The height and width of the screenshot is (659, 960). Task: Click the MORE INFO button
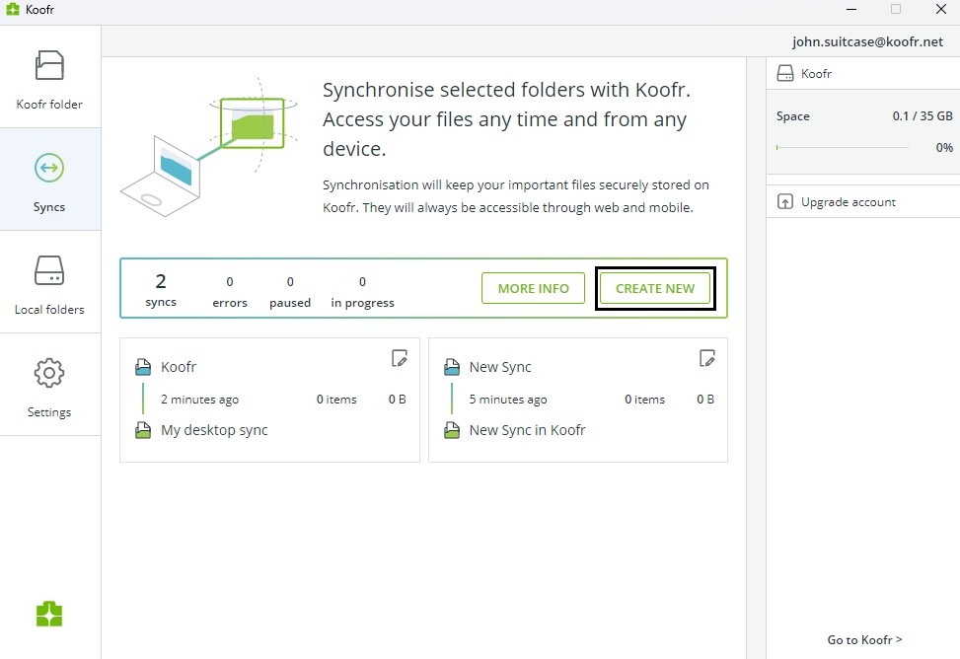click(533, 288)
